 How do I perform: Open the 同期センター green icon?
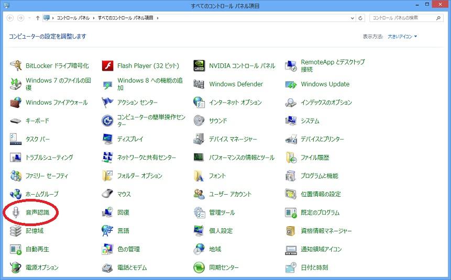coord(199,267)
